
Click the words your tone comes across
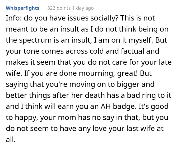tap(47, 52)
